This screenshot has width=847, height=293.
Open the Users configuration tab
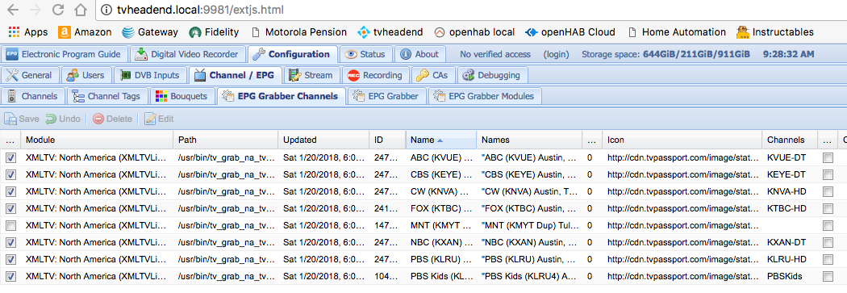coord(86,75)
